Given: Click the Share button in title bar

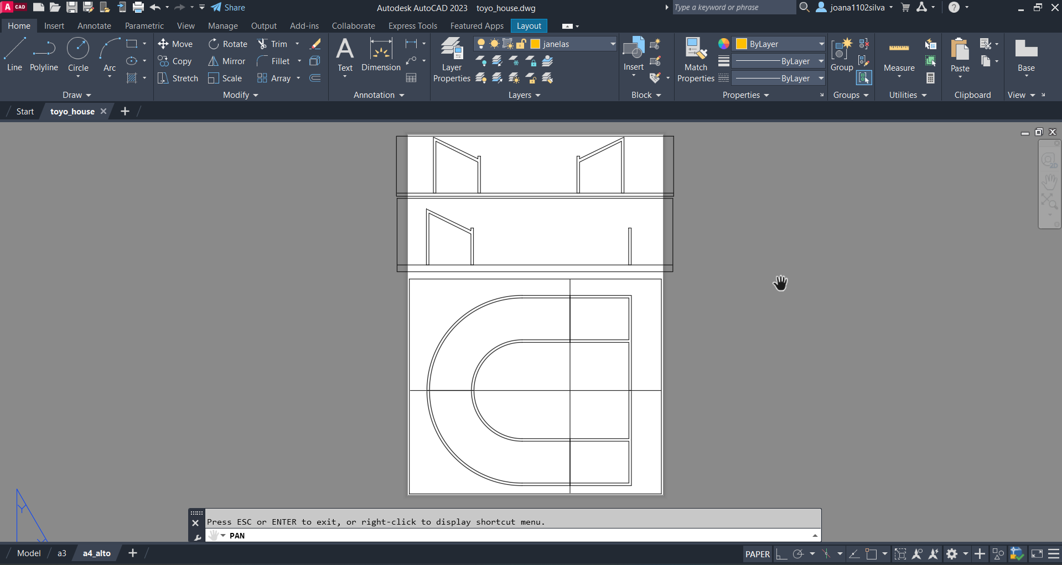Looking at the screenshot, I should [228, 8].
